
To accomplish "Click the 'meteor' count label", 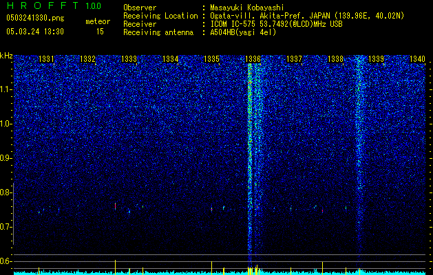I will [98, 21].
